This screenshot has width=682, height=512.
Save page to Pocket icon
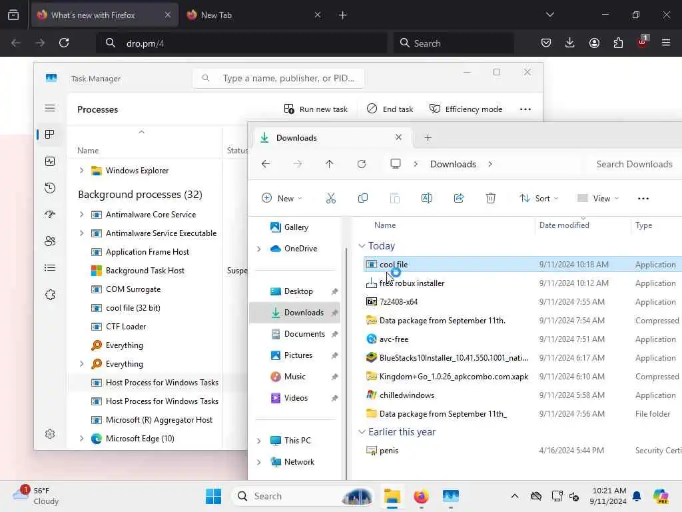click(546, 43)
